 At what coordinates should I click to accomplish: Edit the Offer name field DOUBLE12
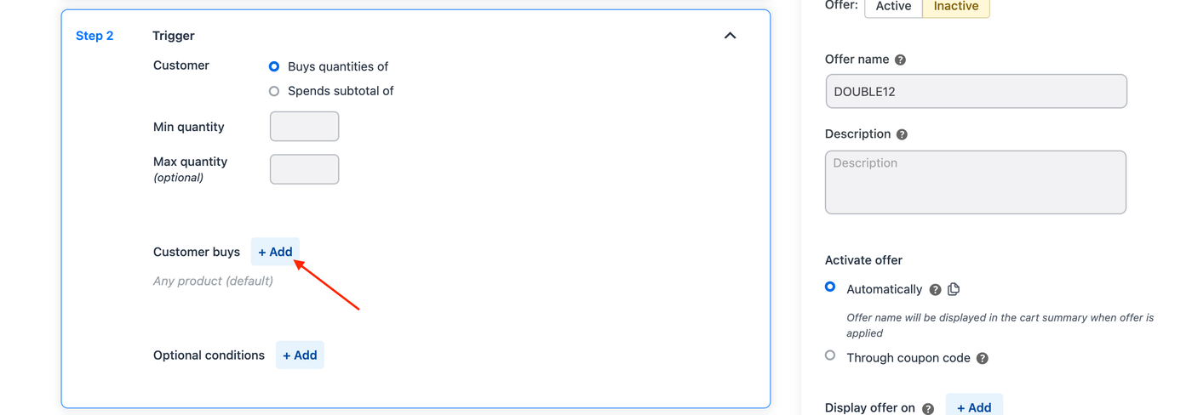click(976, 92)
